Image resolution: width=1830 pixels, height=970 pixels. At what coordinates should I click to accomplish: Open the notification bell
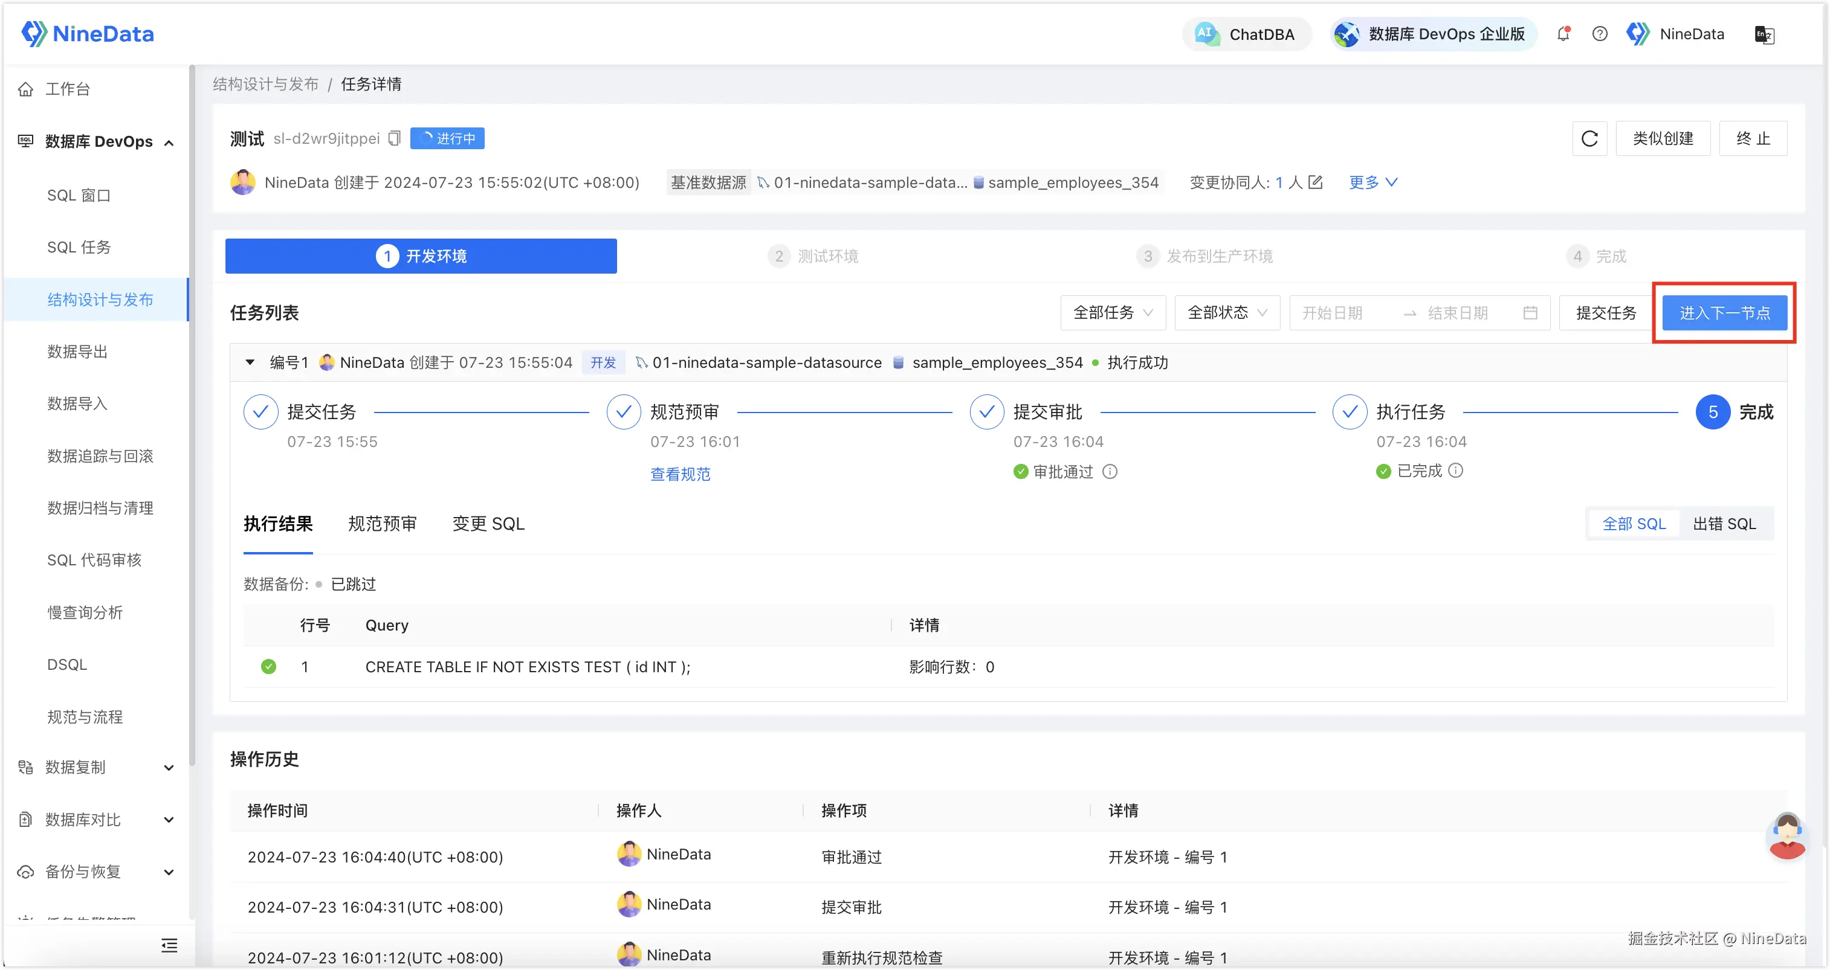1563,34
